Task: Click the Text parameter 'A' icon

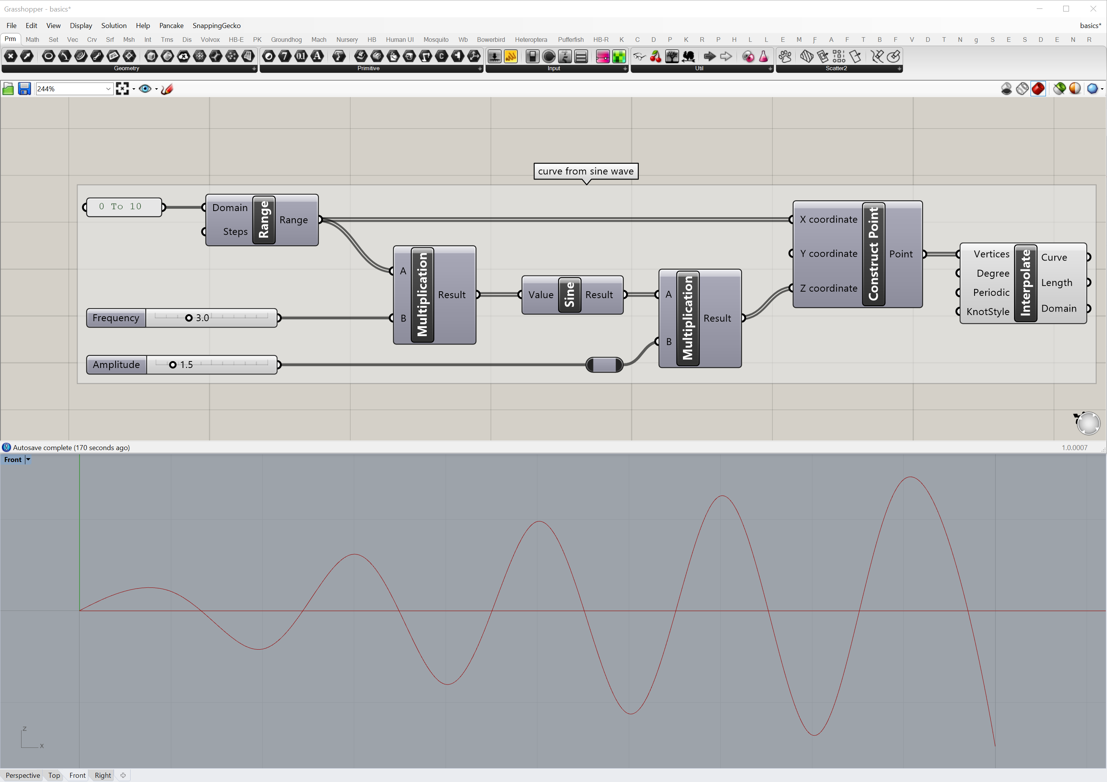Action: point(317,56)
